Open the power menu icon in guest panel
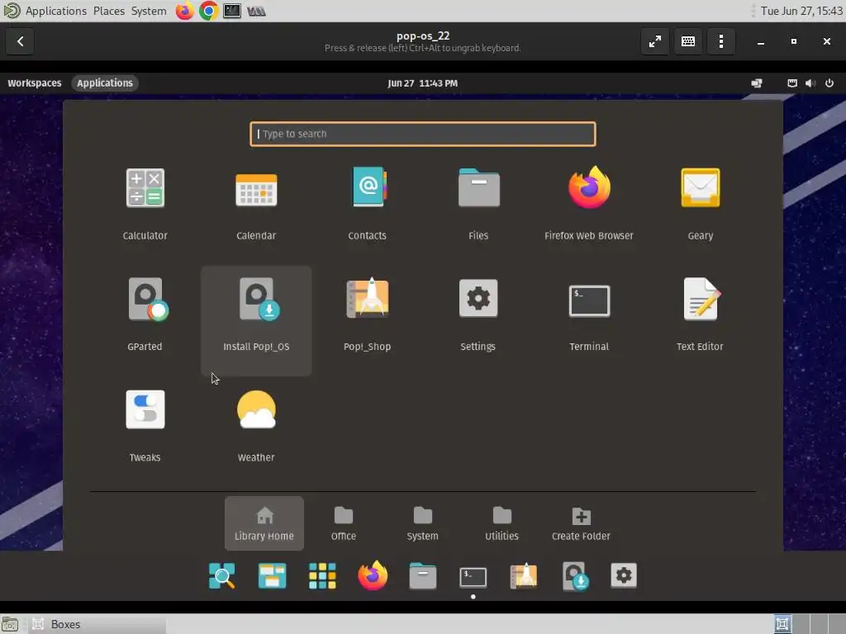The image size is (846, 634). [x=829, y=83]
